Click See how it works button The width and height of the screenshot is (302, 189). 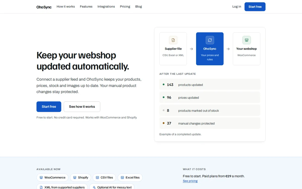82,107
